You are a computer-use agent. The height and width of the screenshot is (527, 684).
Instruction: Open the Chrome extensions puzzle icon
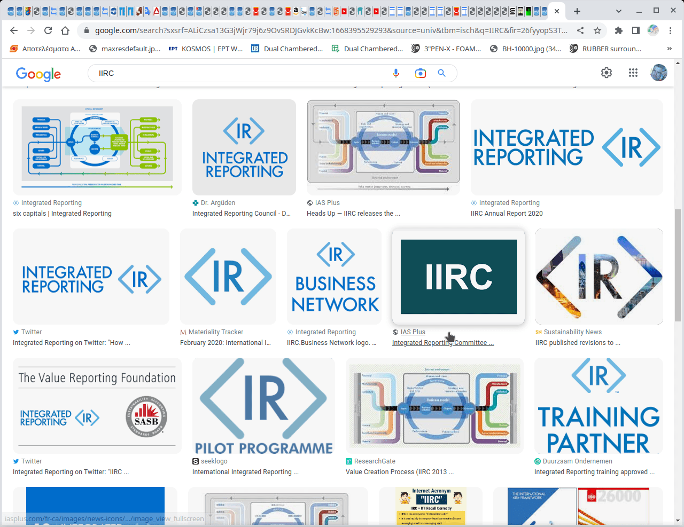pyautogui.click(x=619, y=30)
